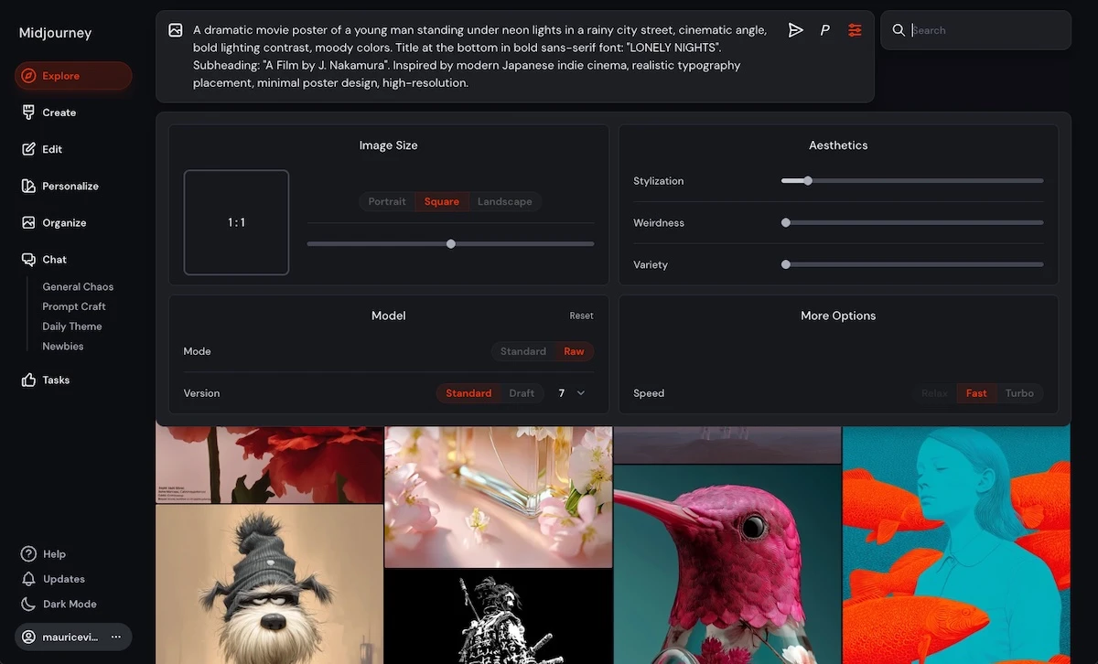1098x664 pixels.
Task: Go to Personalize in the sidebar
Action: (x=70, y=186)
